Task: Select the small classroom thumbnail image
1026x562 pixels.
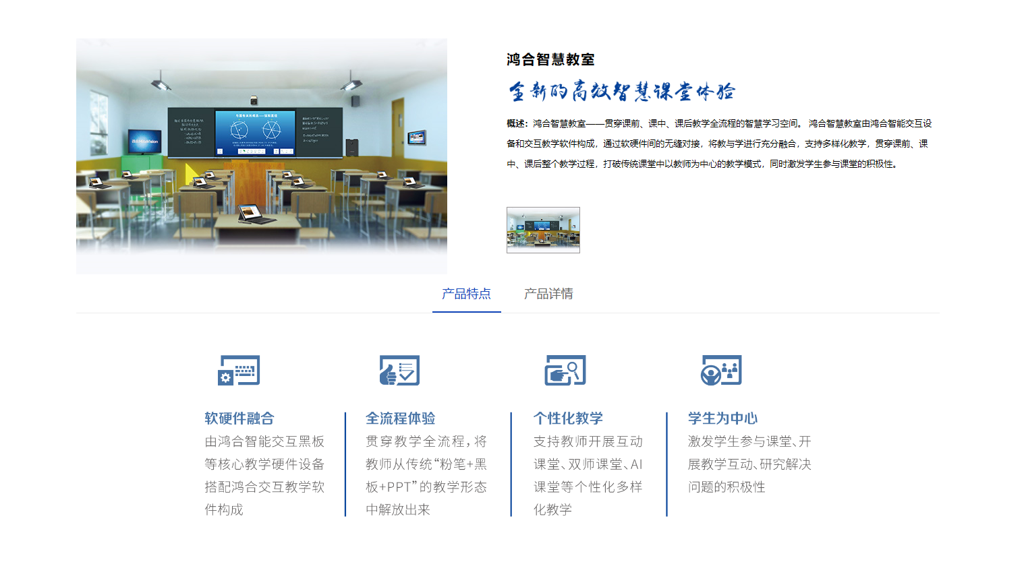Action: tap(543, 230)
